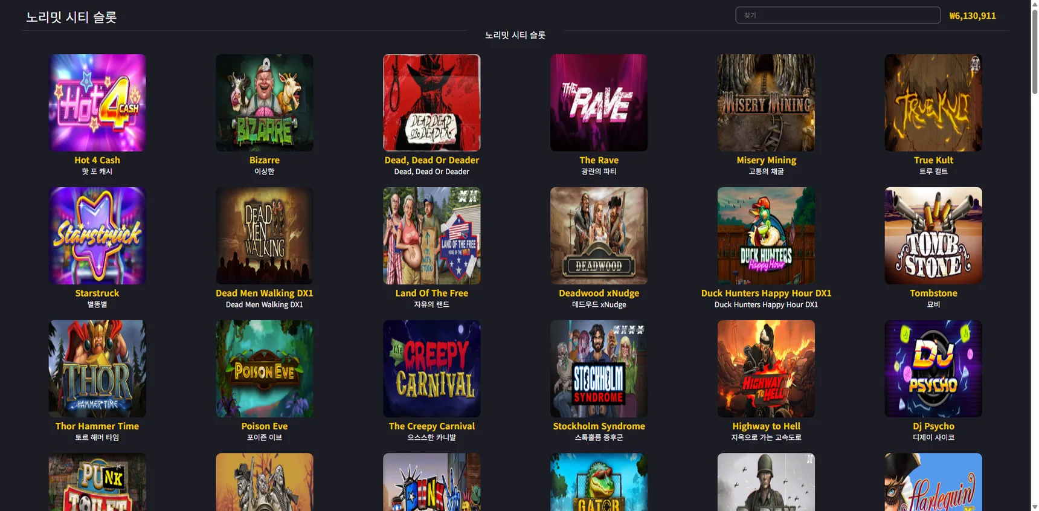This screenshot has height=511, width=1039.
Task: Click the Korean subtitle 토르 해머 타임
Action: pos(97,437)
